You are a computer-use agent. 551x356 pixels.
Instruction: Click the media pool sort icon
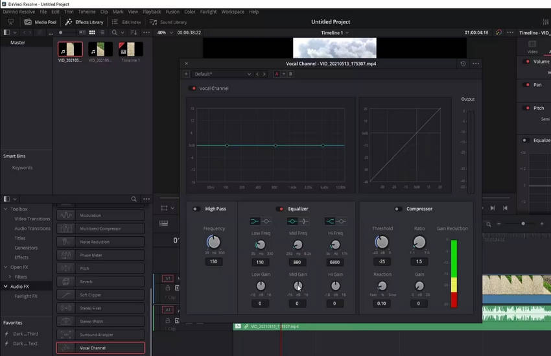point(134,32)
